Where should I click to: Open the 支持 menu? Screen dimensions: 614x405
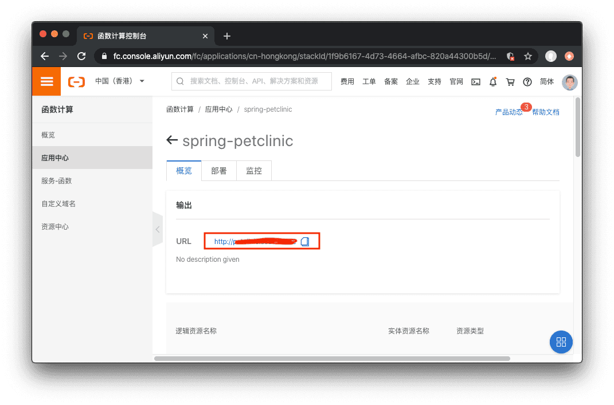tap(434, 81)
